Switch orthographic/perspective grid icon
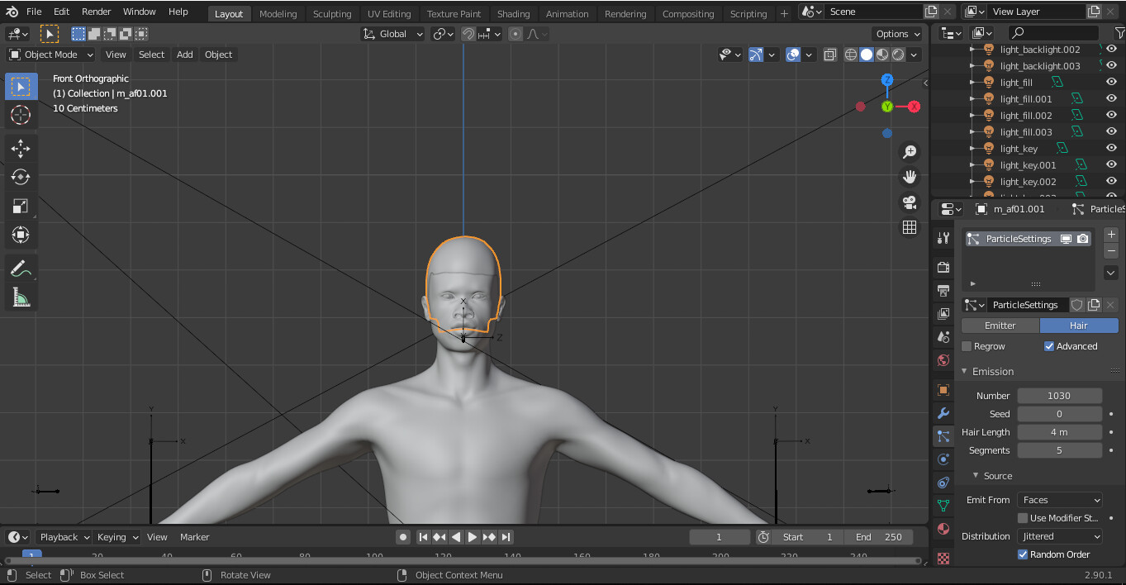The image size is (1126, 585). (x=910, y=227)
